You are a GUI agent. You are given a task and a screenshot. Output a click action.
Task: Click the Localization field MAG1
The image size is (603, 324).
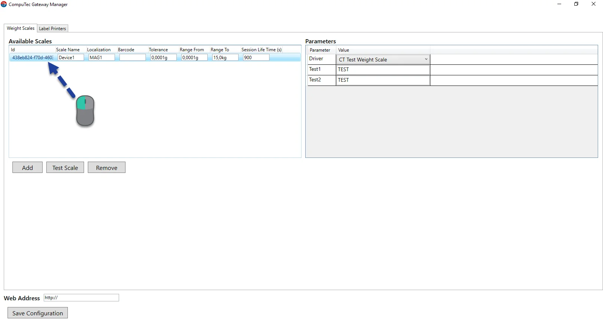pyautogui.click(x=101, y=58)
